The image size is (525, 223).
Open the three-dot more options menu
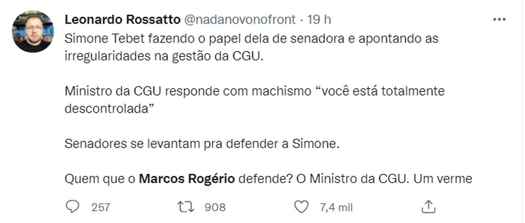(x=499, y=20)
